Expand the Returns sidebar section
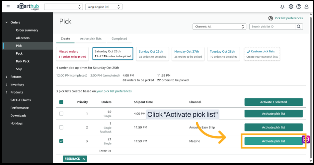This screenshot has height=165, width=314. click(x=16, y=77)
